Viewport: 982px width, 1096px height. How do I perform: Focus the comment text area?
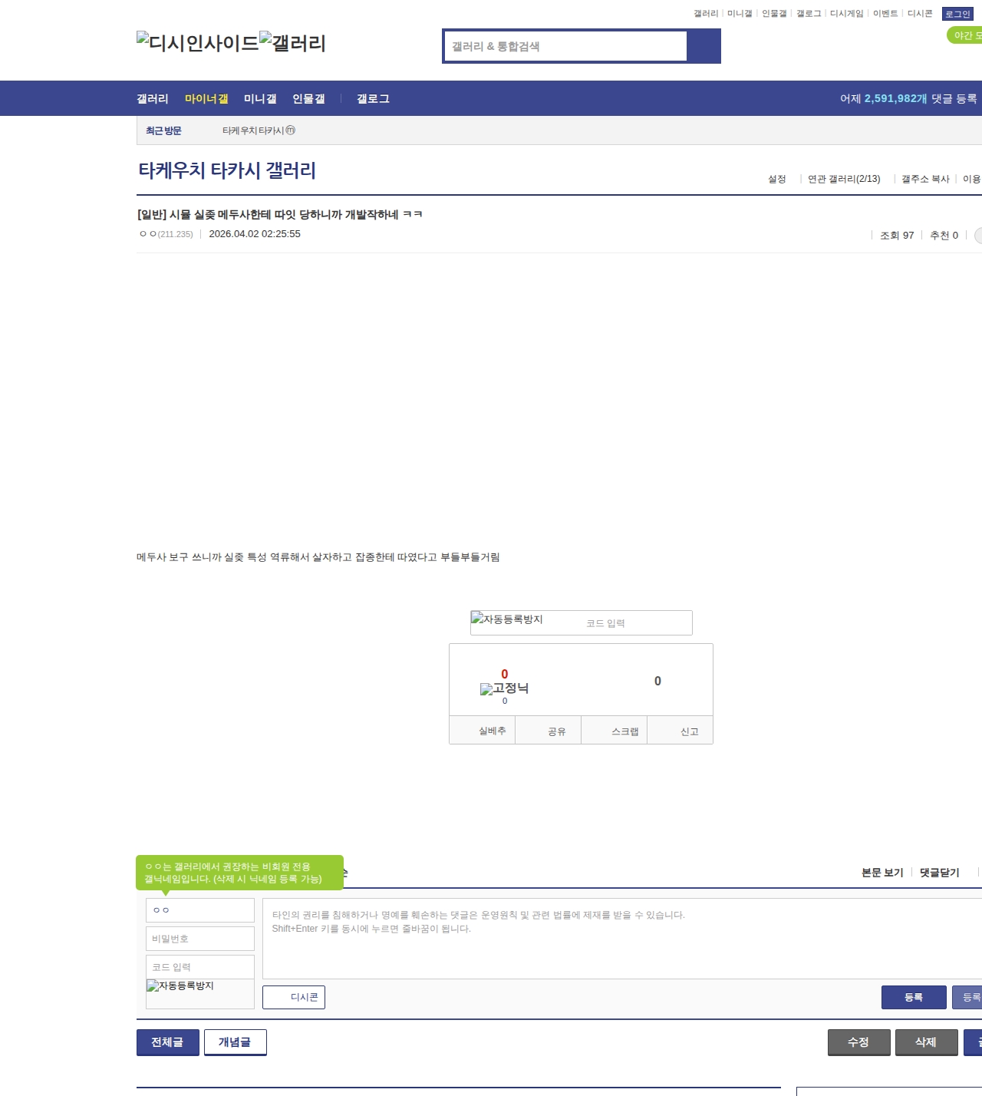(x=622, y=939)
